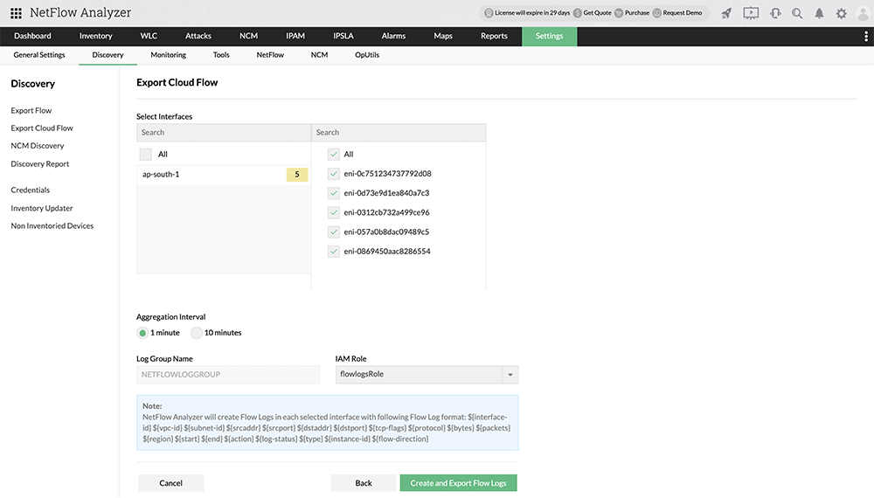Uncheck interface eni-0869450aac8286554
Image resolution: width=874 pixels, height=498 pixels.
pos(333,252)
